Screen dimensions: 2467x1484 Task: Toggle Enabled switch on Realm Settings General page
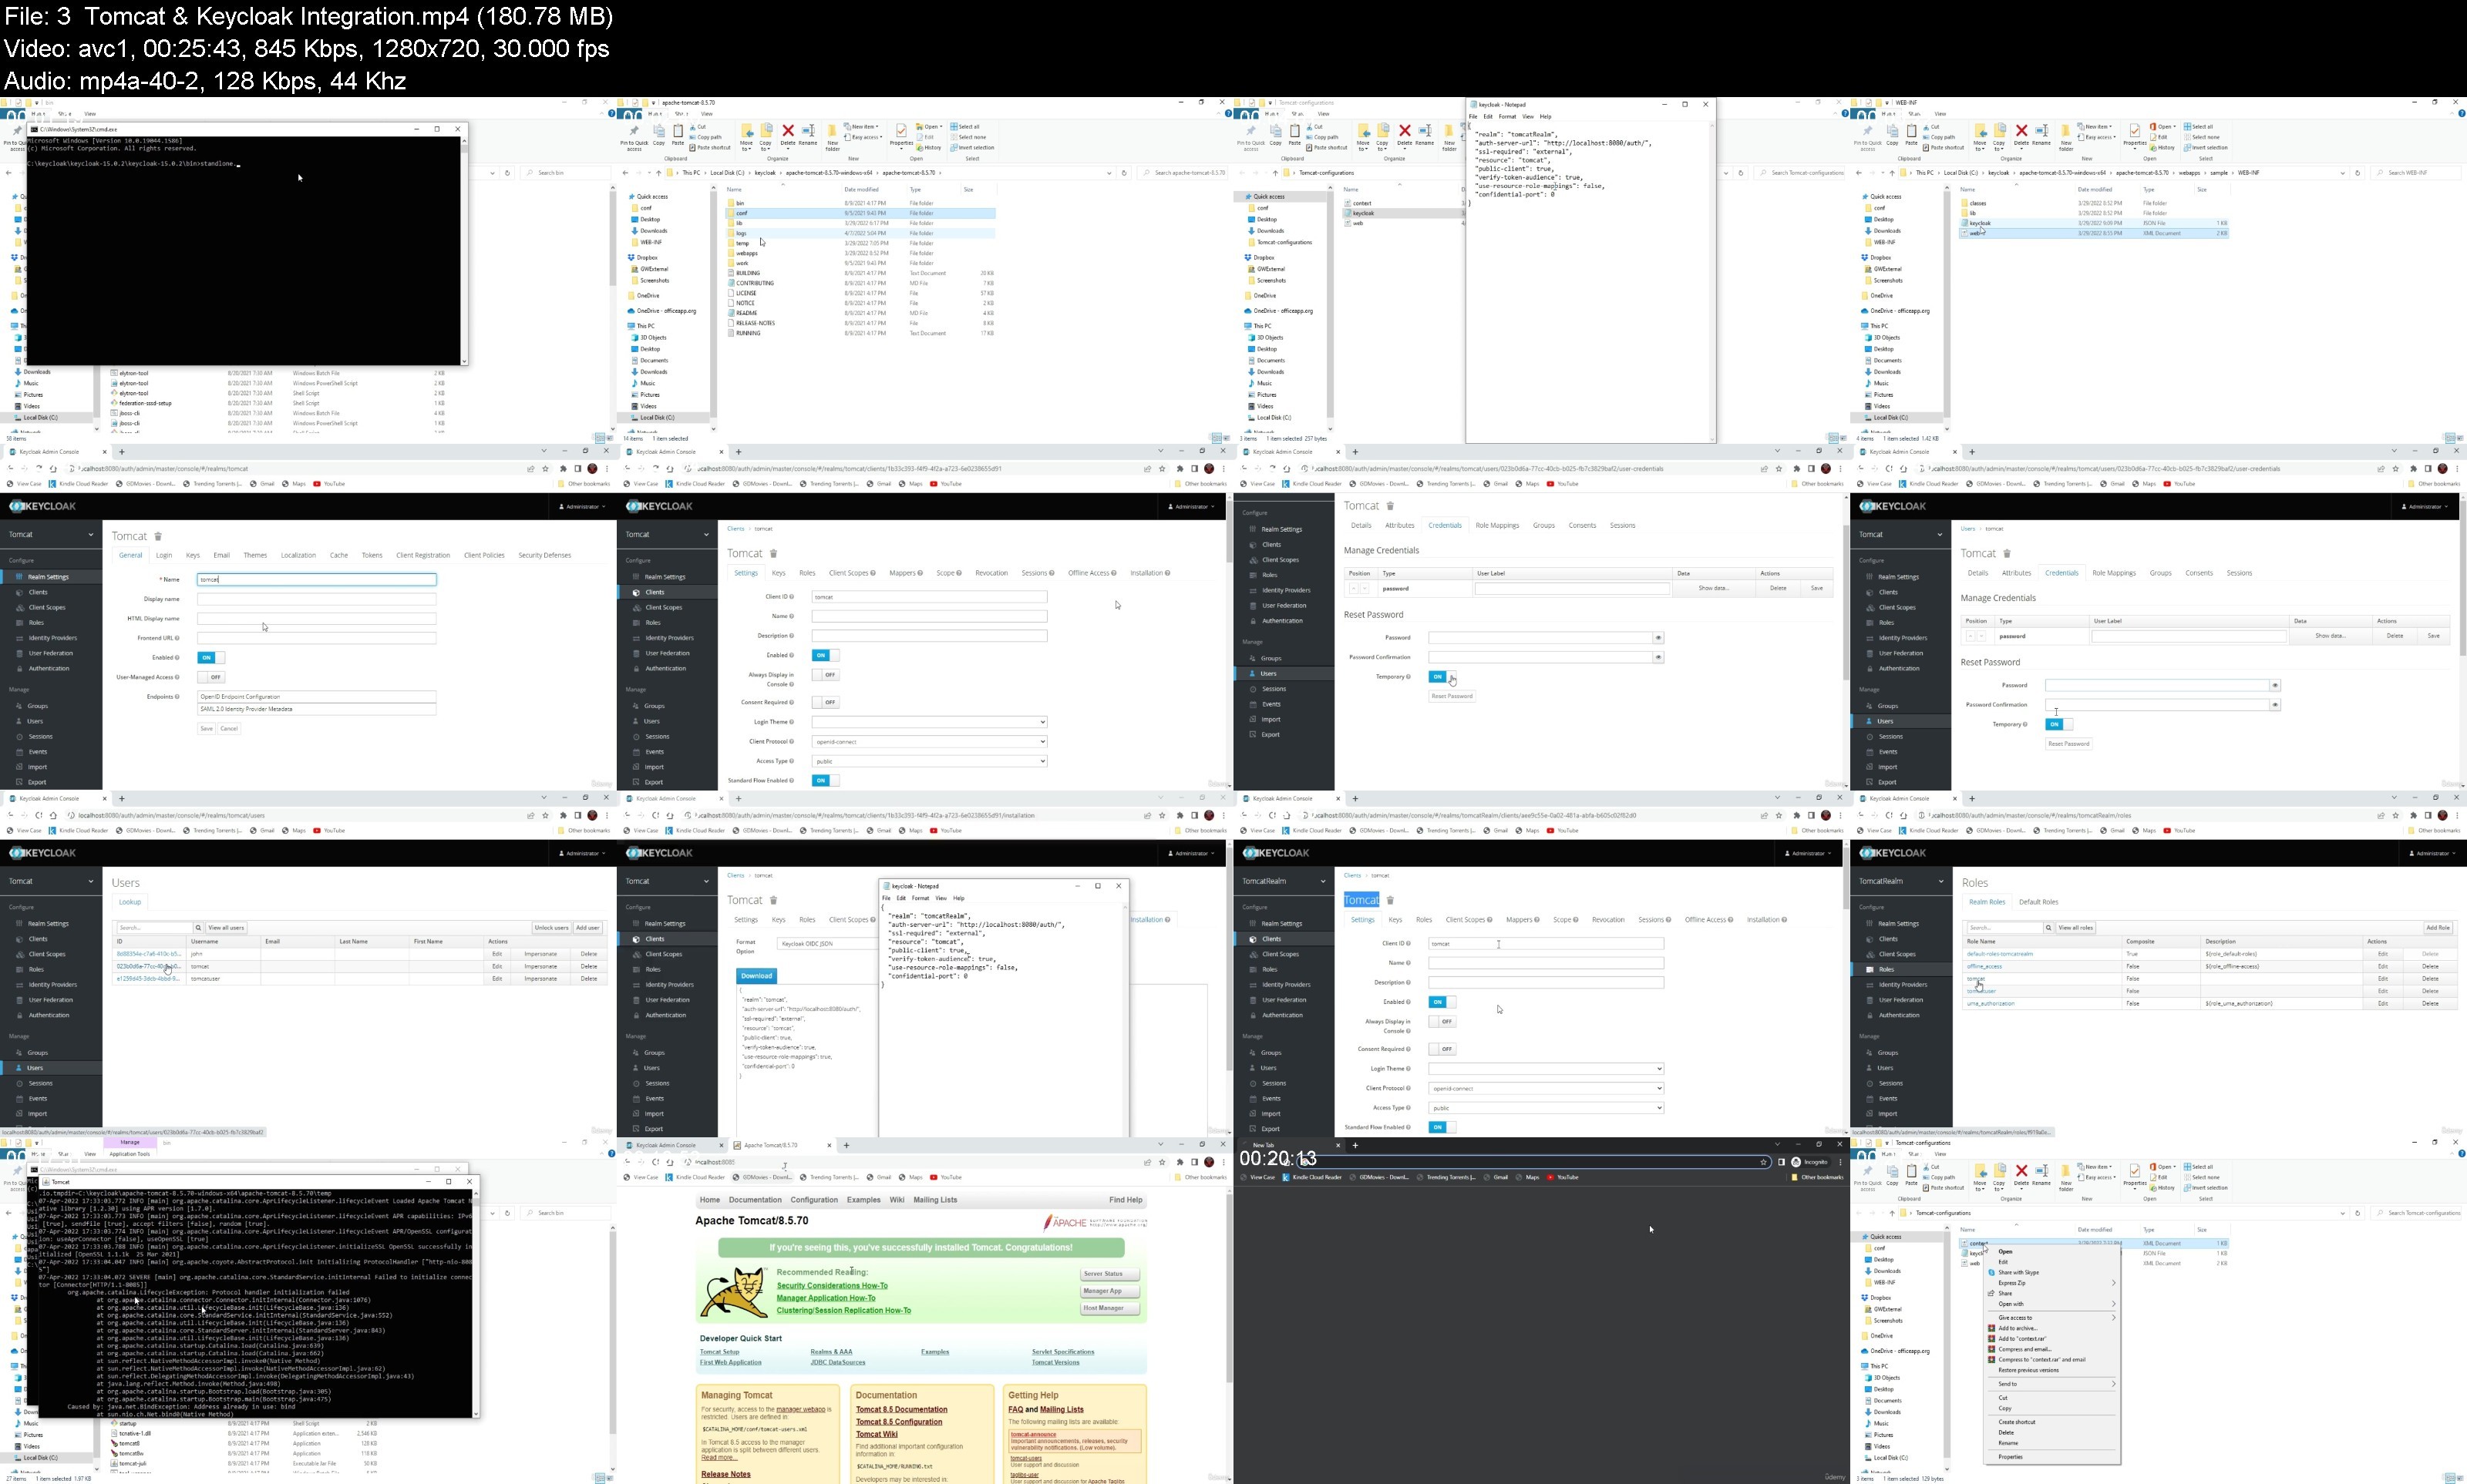[x=210, y=658]
